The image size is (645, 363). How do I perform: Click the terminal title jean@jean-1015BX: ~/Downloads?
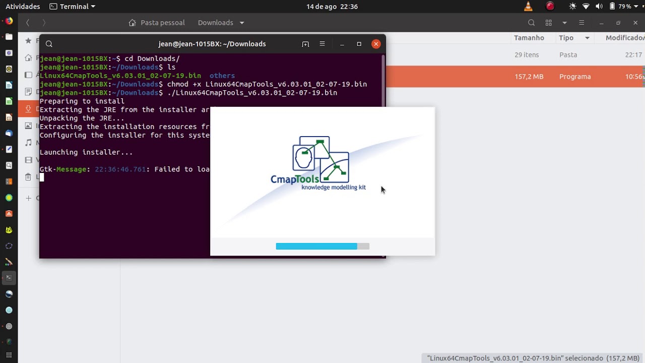point(212,44)
